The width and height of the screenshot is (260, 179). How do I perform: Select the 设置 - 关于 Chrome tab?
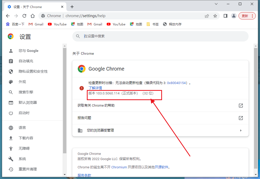click(35, 7)
